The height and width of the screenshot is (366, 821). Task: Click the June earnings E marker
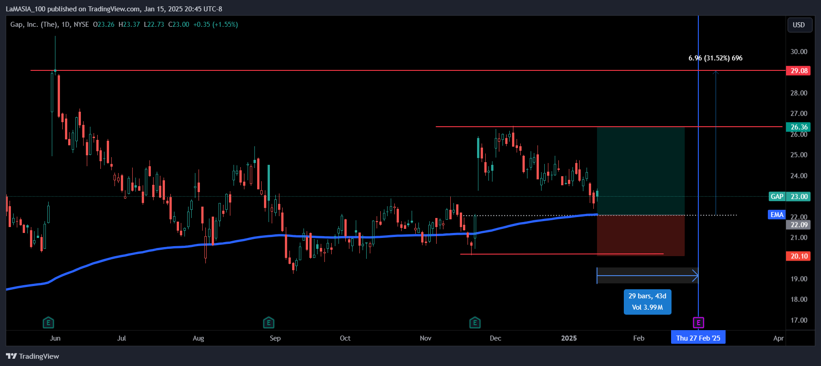coord(48,323)
